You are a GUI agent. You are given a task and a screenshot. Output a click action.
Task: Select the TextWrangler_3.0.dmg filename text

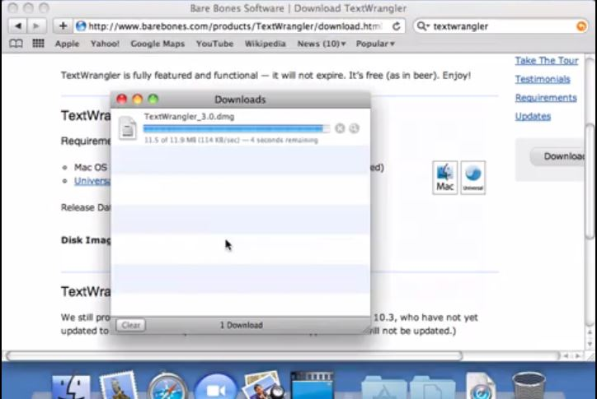tap(189, 117)
